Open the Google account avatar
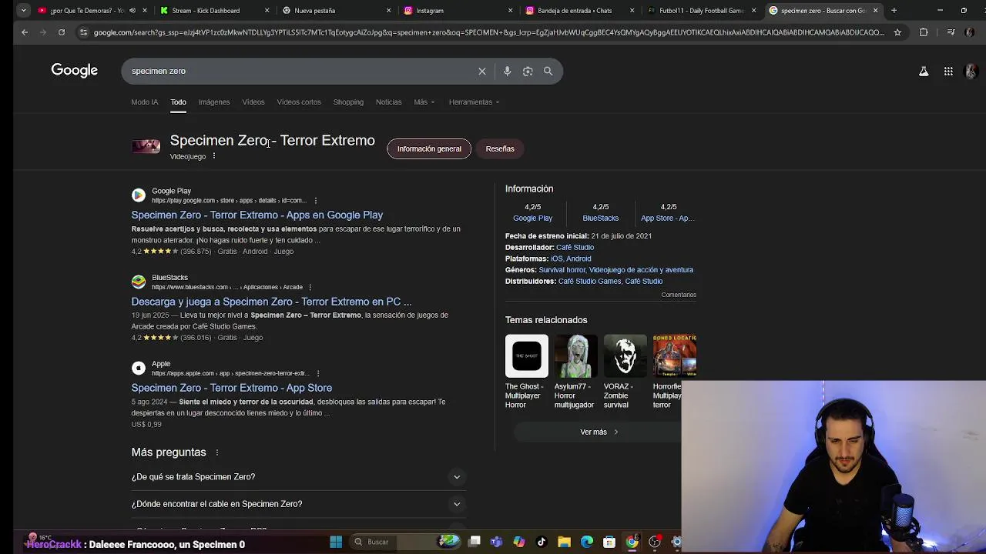The width and height of the screenshot is (986, 554). (971, 71)
